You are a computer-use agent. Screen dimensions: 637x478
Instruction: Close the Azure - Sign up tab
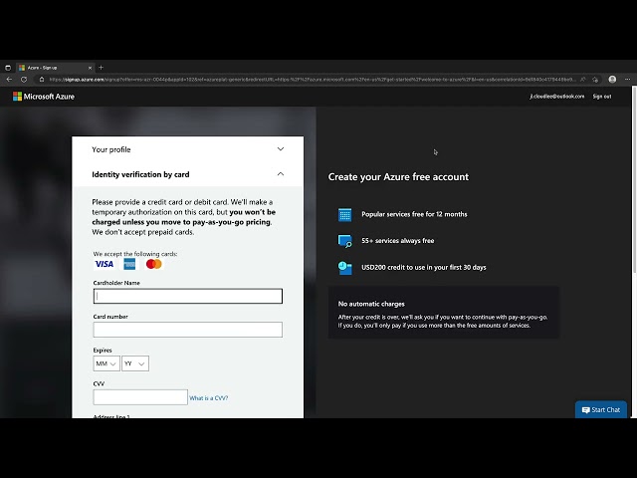click(x=91, y=68)
